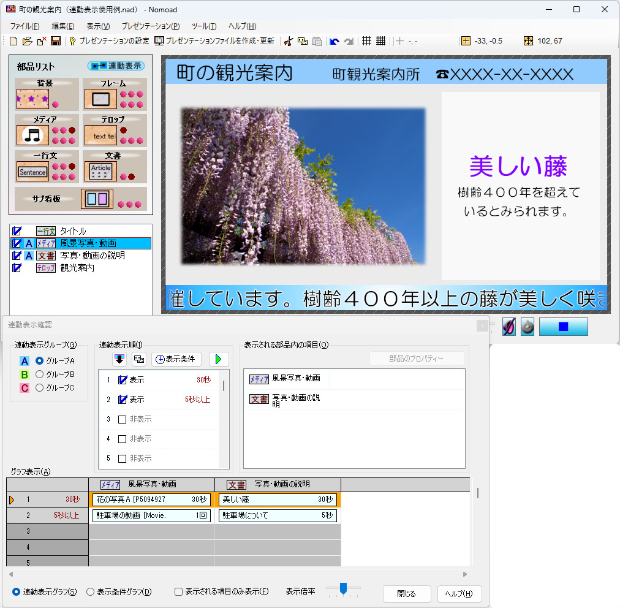Enable 表示される項目のみ表示 checkbox
Screen dimensions: 620x608
pos(179,592)
